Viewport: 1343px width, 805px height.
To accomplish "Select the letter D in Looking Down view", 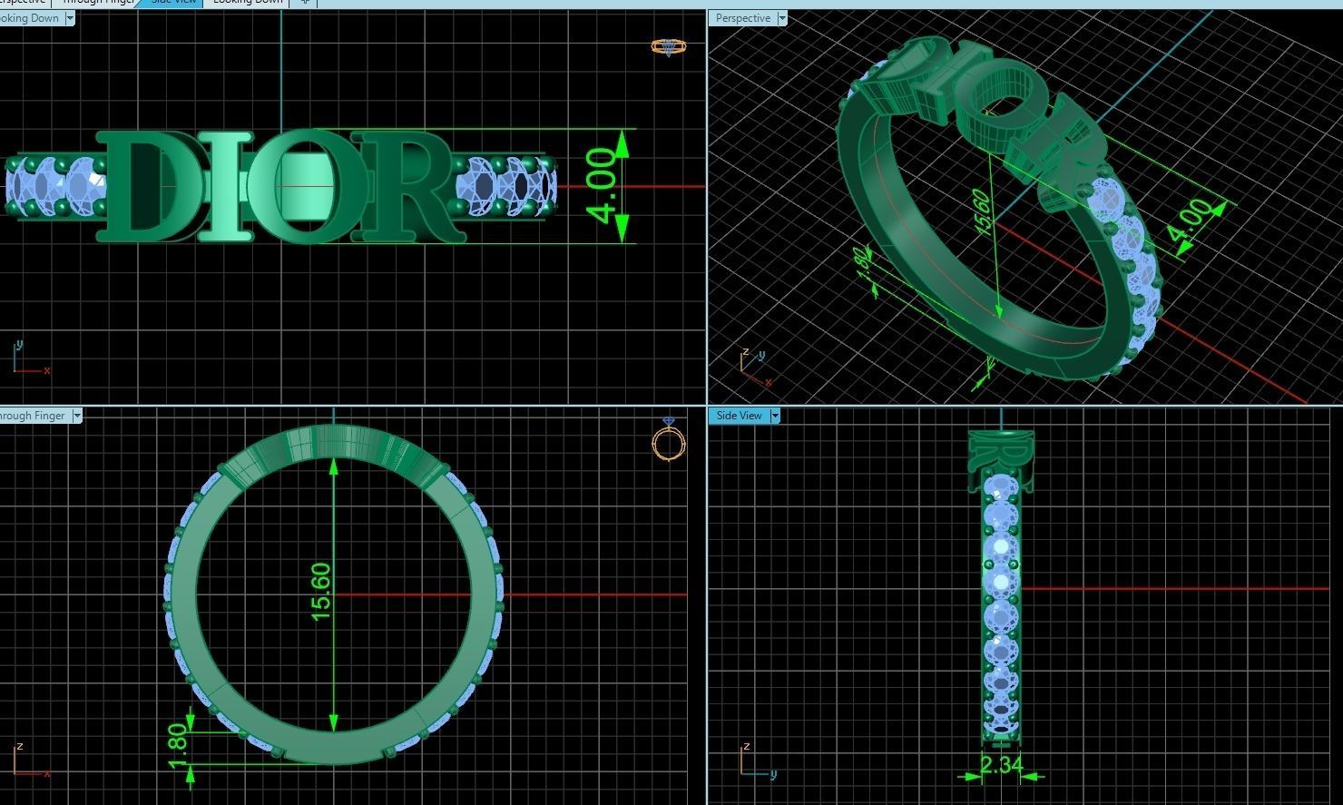I will [x=148, y=185].
